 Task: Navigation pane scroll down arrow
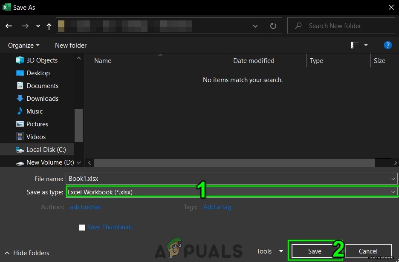(x=78, y=163)
